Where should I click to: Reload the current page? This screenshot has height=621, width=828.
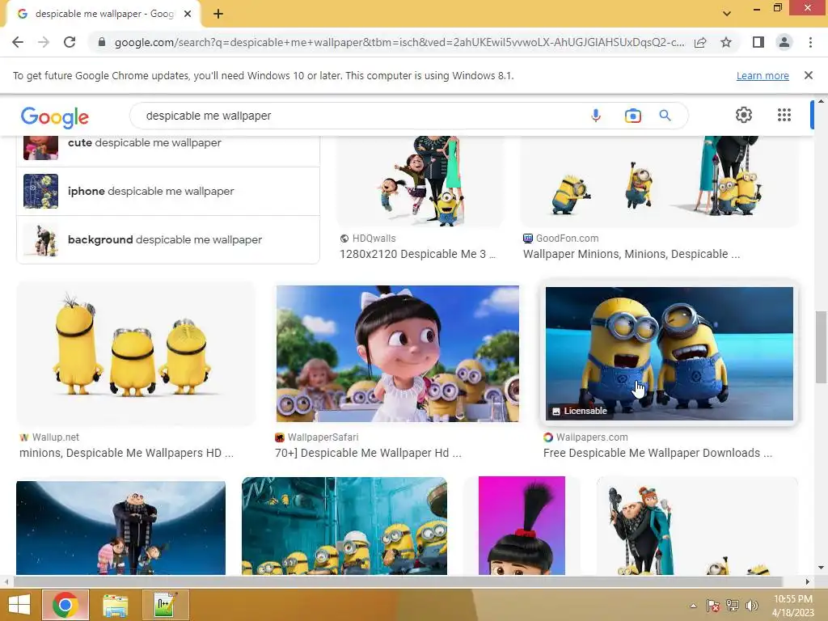[70, 42]
